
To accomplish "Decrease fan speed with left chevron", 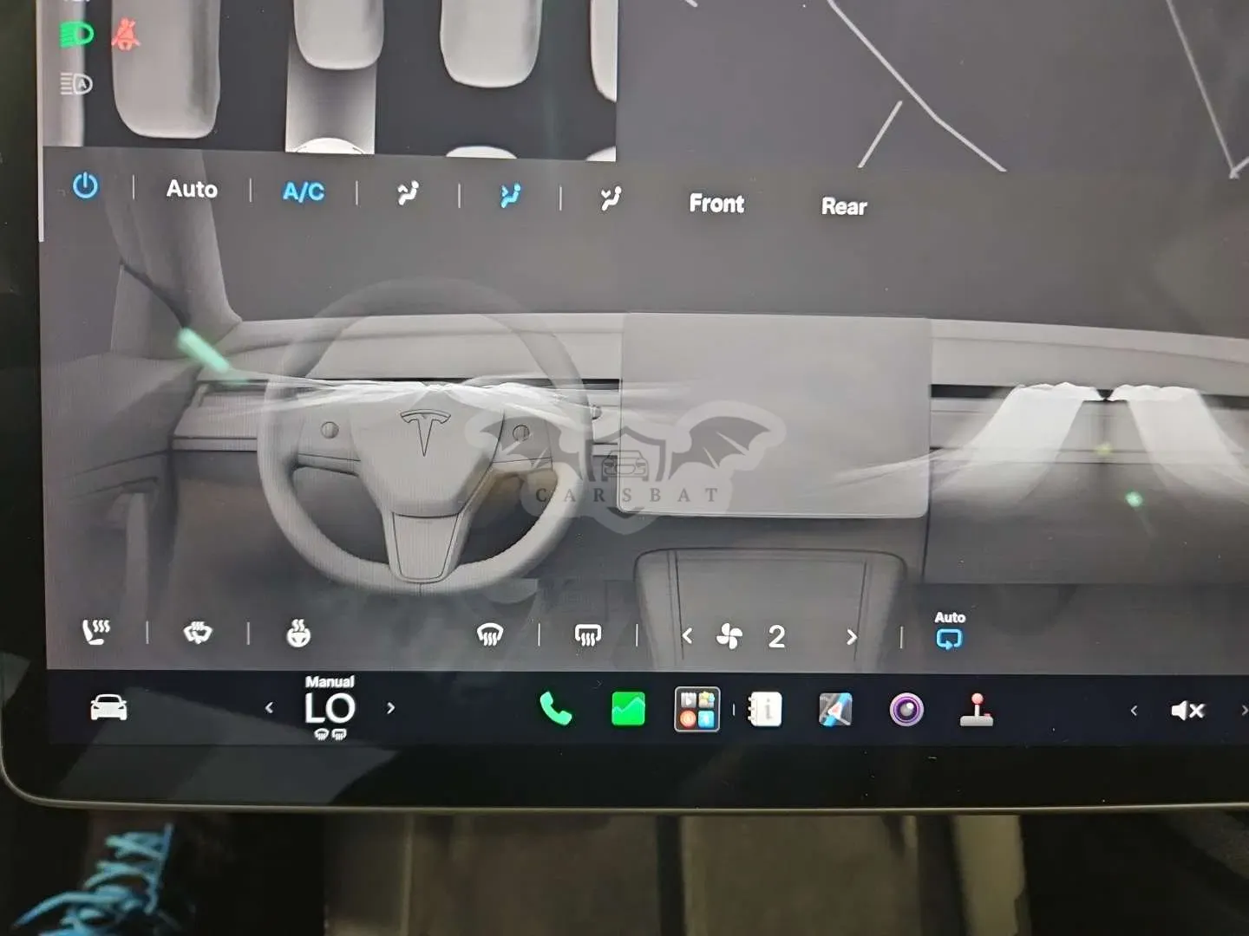I will pyautogui.click(x=687, y=636).
